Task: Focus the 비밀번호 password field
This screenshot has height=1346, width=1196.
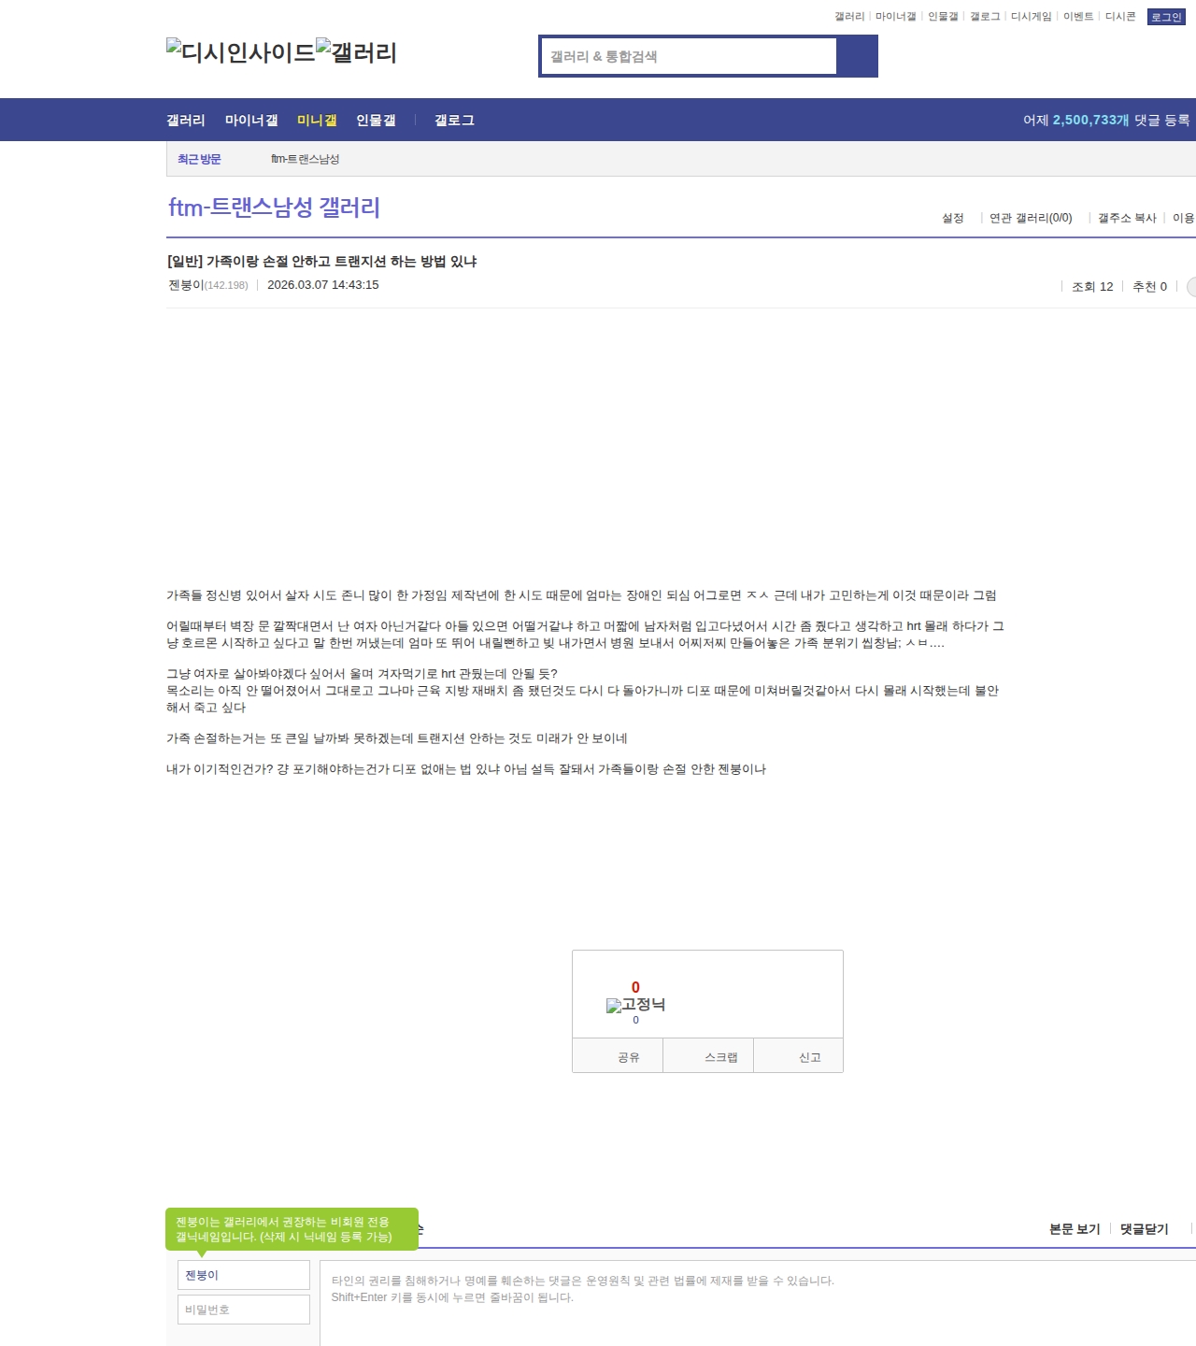Action: (x=244, y=1310)
